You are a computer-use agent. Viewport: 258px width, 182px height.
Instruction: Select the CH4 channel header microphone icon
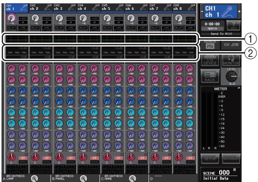pyautogui.click(x=96, y=8)
